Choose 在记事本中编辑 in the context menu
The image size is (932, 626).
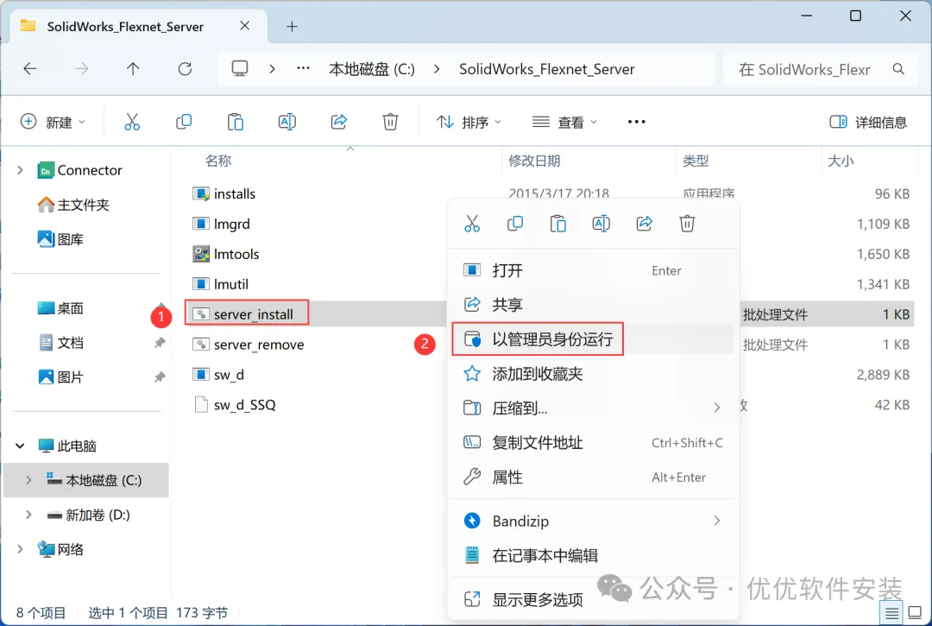[x=593, y=555]
